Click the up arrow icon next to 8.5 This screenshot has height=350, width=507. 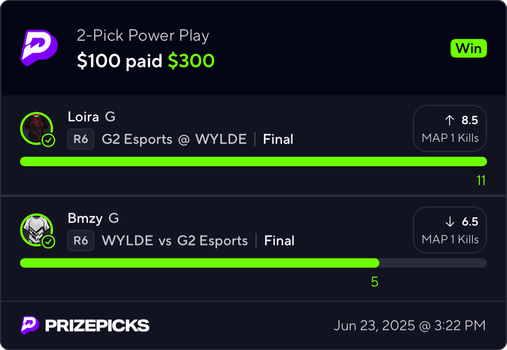click(450, 120)
